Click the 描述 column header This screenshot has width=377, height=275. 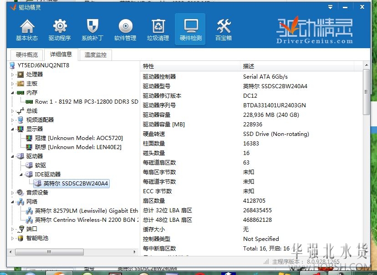coord(301,66)
